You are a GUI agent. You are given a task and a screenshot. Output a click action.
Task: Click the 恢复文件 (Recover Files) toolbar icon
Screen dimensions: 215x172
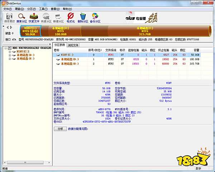(x=34, y=17)
